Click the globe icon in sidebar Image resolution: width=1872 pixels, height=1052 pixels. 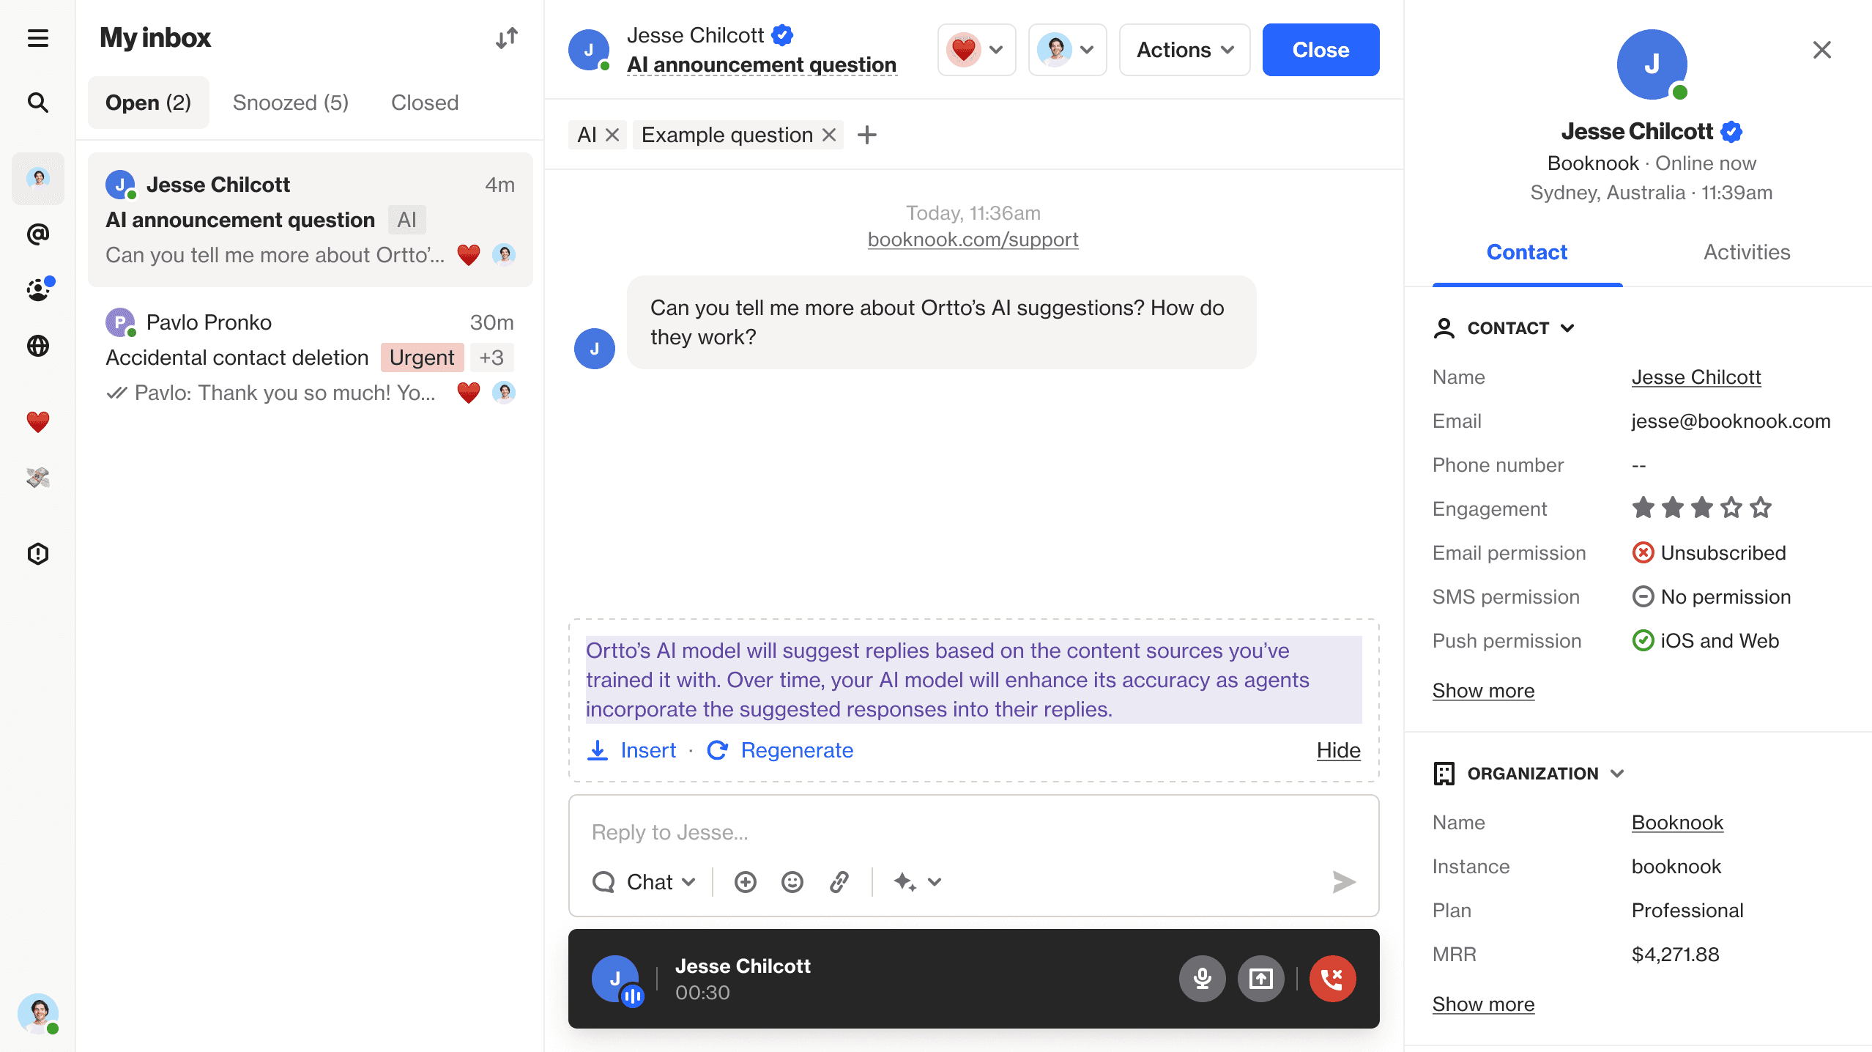tap(38, 346)
